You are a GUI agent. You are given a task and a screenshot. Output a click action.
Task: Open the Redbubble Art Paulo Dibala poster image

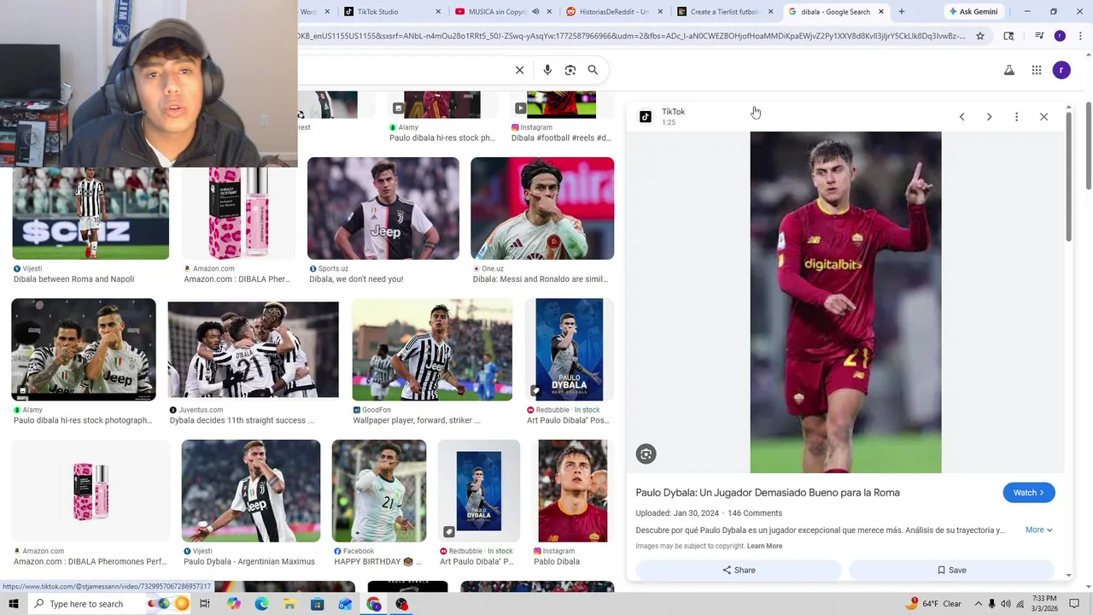(x=569, y=350)
